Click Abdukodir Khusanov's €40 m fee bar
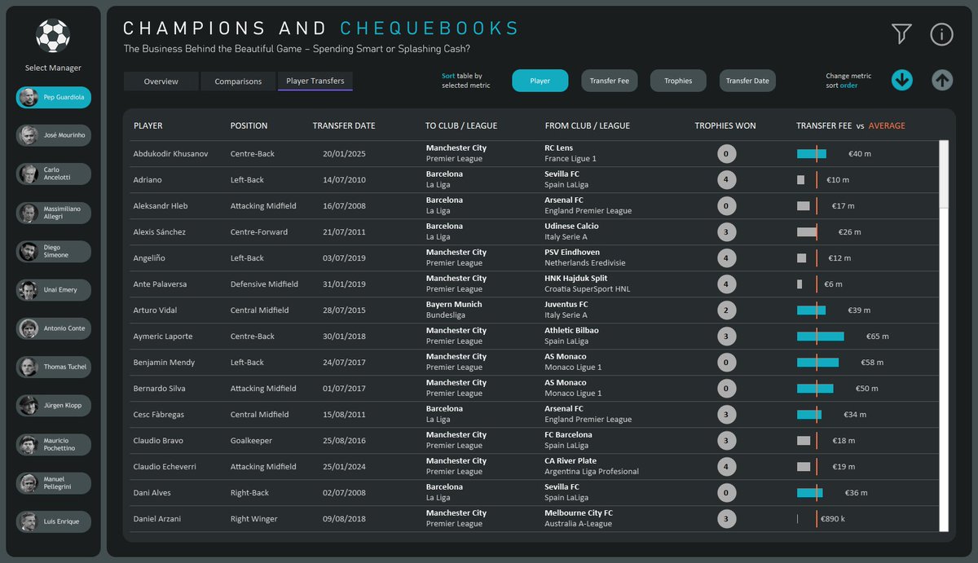This screenshot has height=563, width=978. click(x=812, y=154)
